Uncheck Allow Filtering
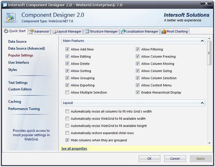The width and height of the screenshot is (215, 167). pyautogui.click(x=137, y=49)
